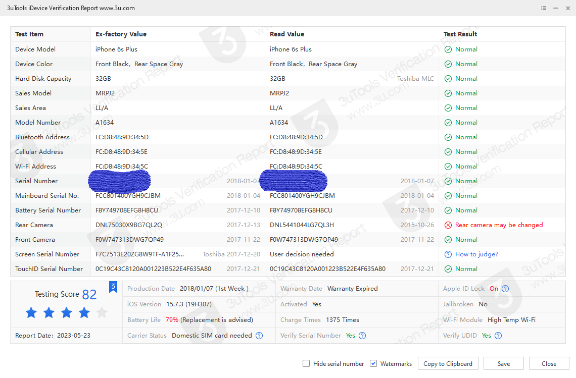Click the Normal icon on Battery Serial Number row
The image size is (576, 378).
(448, 210)
